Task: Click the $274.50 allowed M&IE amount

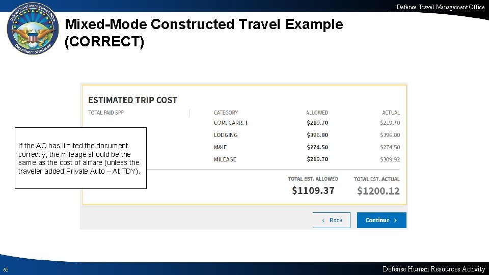Action: pos(317,147)
